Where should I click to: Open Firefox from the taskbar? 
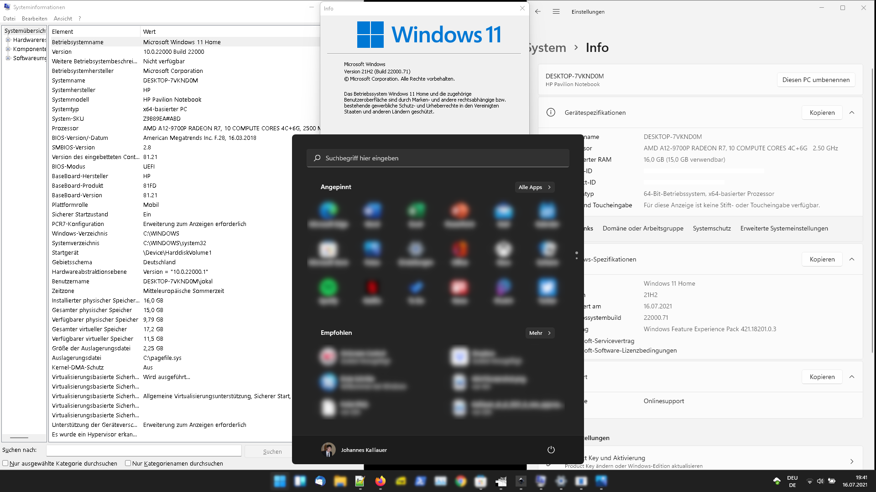(380, 481)
